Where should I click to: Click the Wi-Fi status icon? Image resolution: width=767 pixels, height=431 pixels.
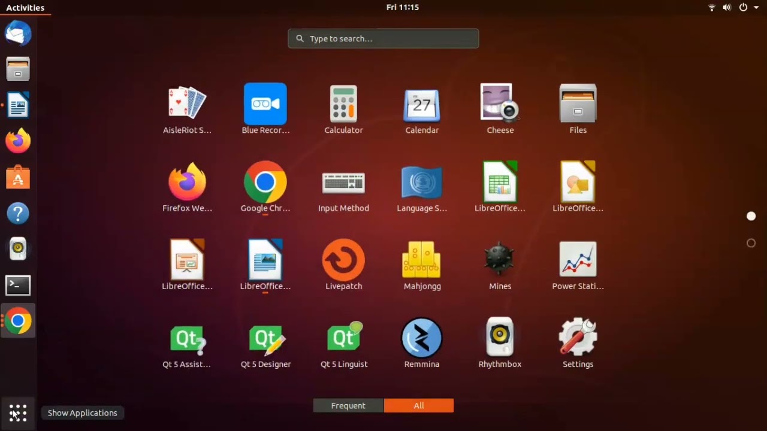712,8
